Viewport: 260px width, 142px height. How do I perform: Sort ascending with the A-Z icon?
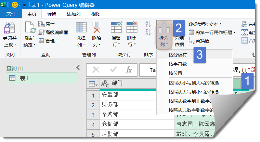click(x=148, y=24)
